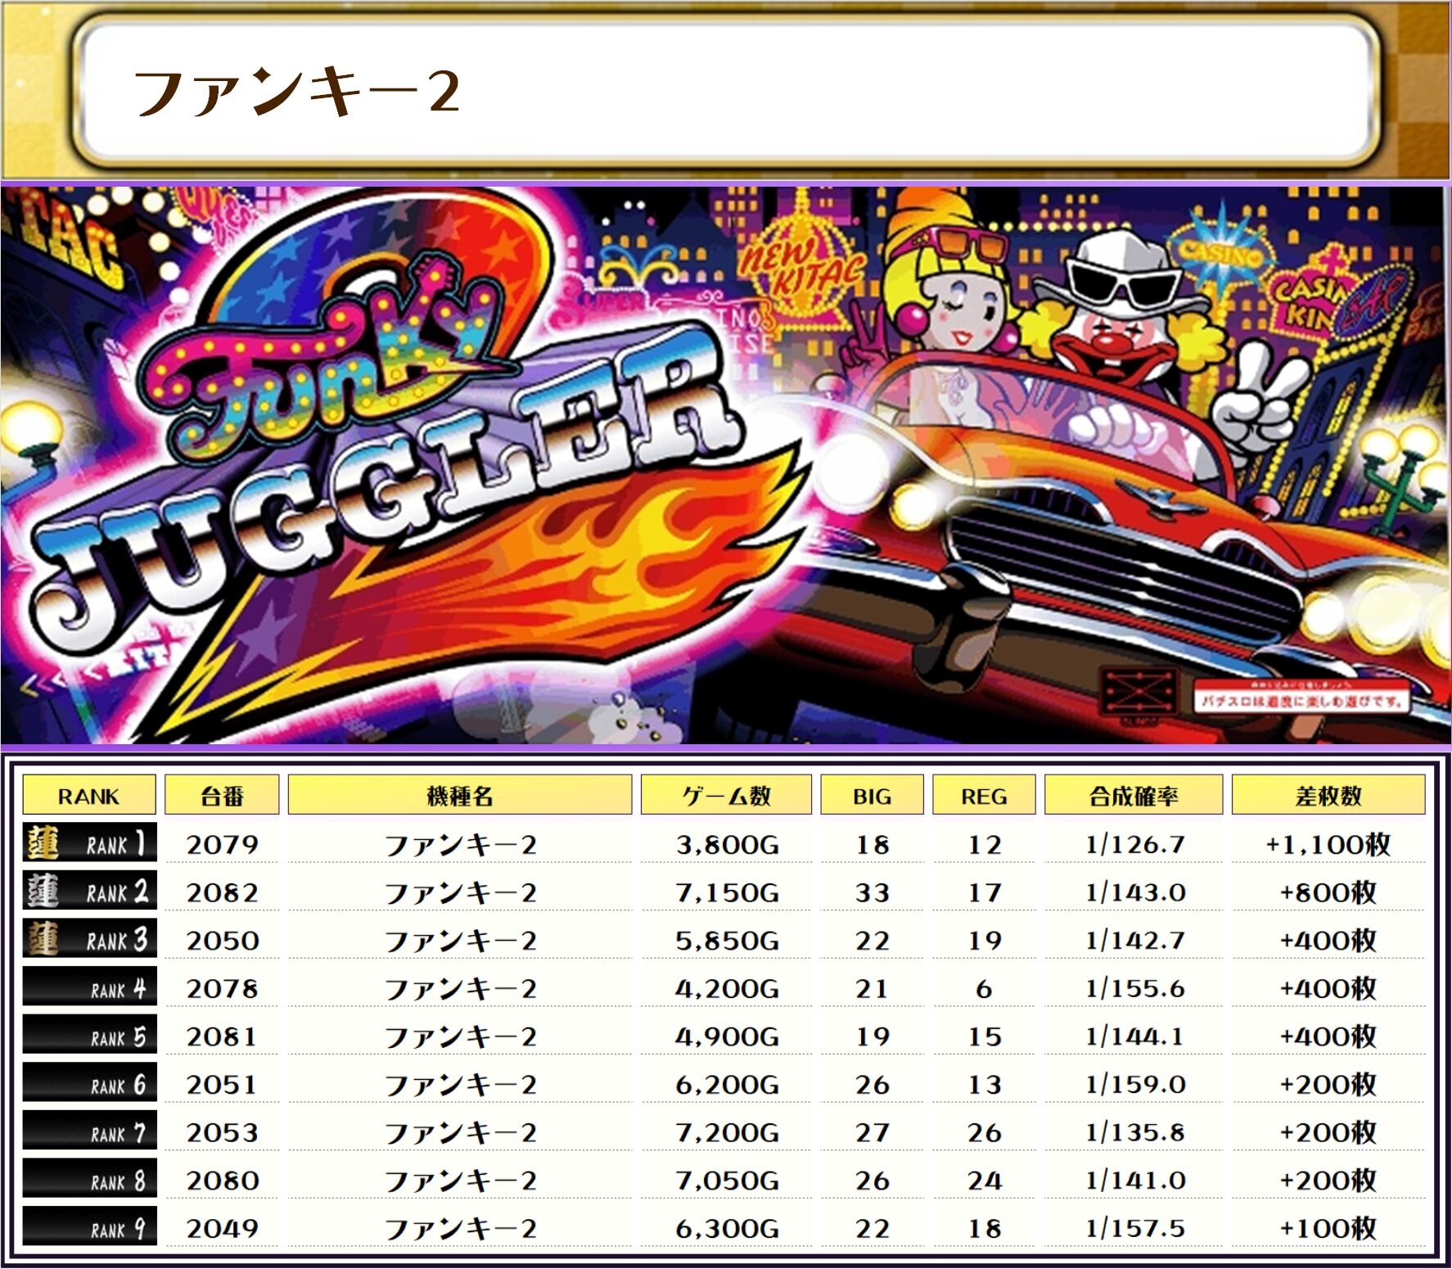The image size is (1452, 1269).
Task: Select the ゲーム数 column header
Action: point(726,796)
